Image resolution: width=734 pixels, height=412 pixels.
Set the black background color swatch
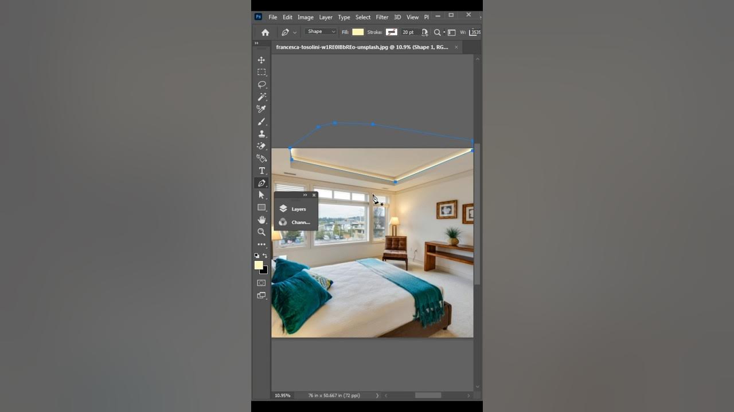coord(265,271)
